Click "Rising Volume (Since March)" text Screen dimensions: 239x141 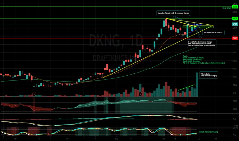(x=192, y=59)
